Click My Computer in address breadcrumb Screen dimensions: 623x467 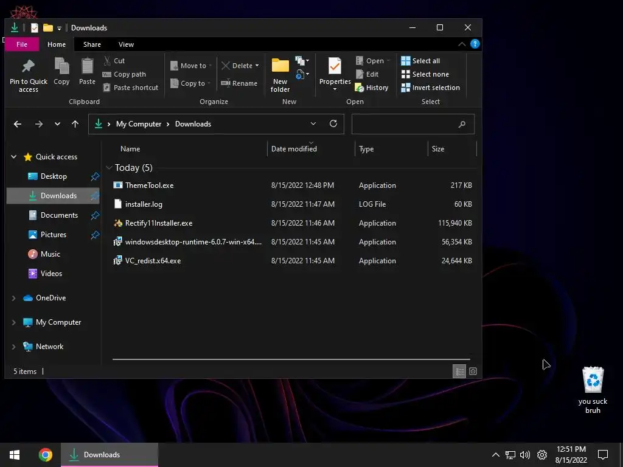tap(139, 124)
